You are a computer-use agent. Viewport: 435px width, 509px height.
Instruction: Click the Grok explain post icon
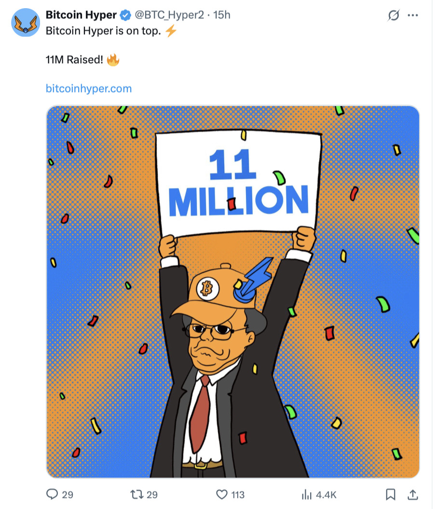click(394, 15)
